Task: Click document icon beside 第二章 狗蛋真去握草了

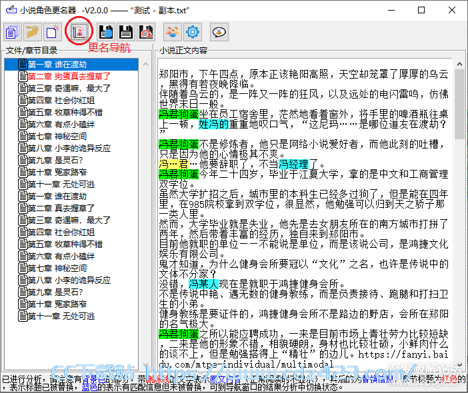Action: pos(23,77)
